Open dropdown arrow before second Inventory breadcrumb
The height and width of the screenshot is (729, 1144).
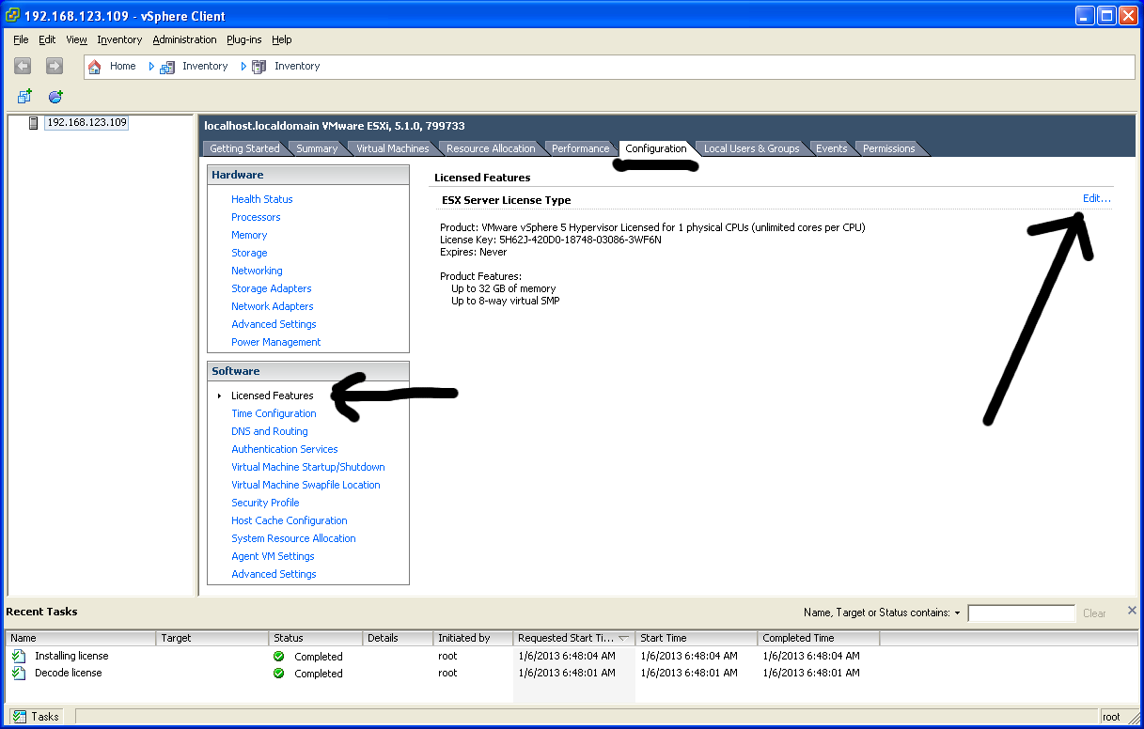point(244,67)
